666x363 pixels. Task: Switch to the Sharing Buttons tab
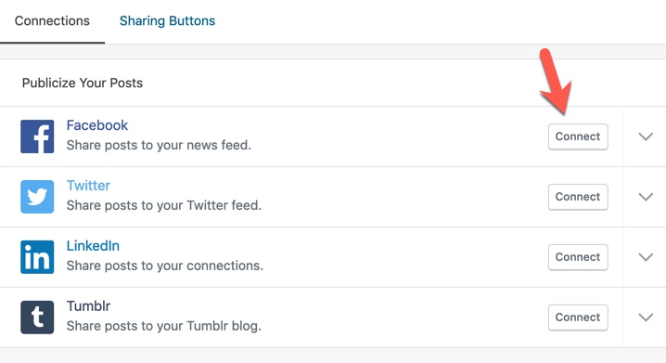pos(167,20)
